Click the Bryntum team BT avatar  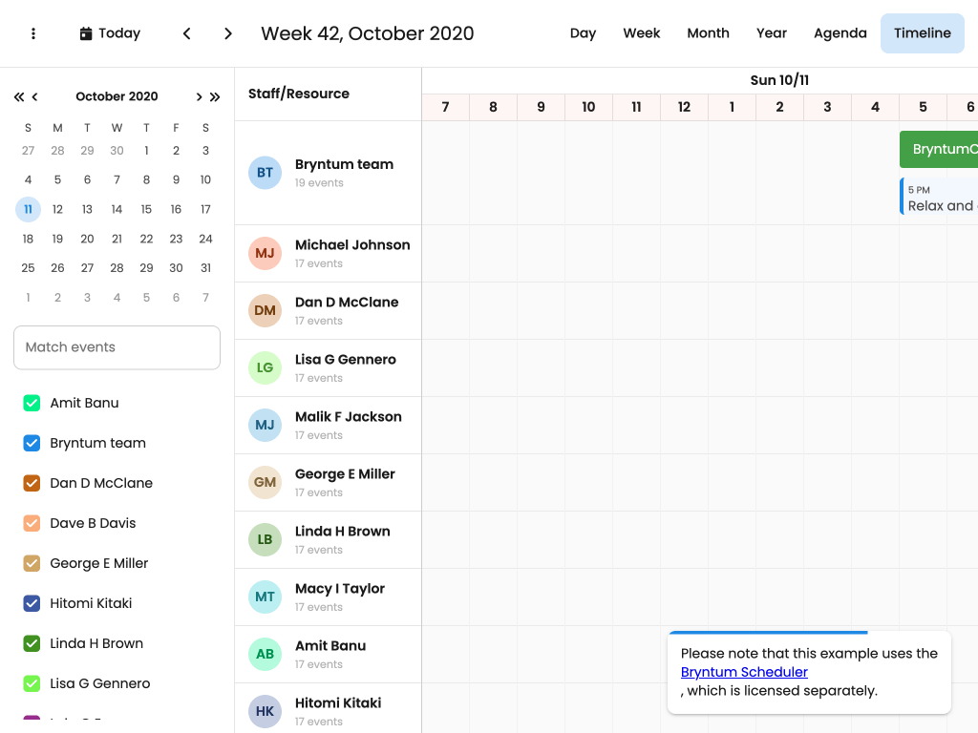point(265,173)
